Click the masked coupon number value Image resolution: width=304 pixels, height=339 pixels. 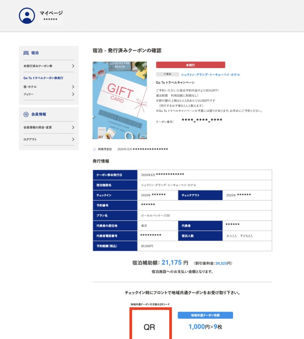202,120
